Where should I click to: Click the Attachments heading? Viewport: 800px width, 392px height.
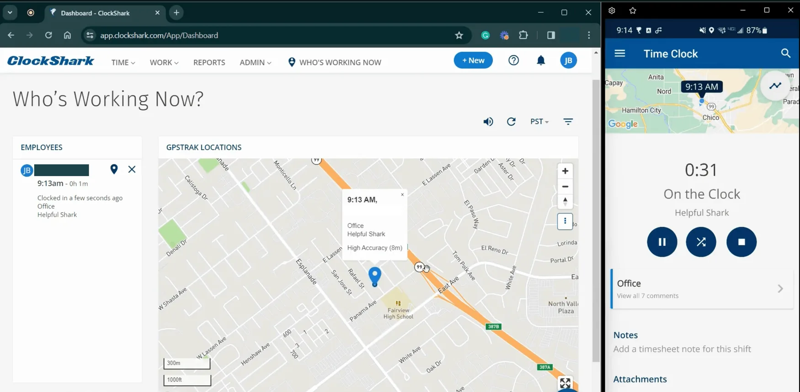pos(640,379)
